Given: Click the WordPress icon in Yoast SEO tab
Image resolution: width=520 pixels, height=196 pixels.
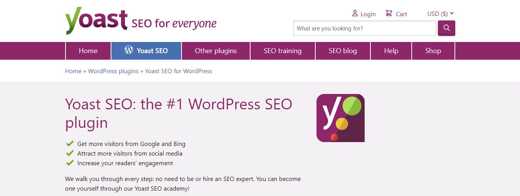Looking at the screenshot, I should click(x=129, y=50).
